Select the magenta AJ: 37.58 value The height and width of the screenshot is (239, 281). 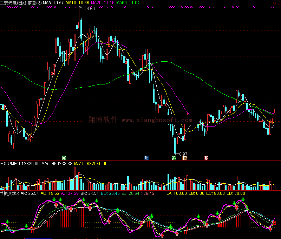click(70, 193)
